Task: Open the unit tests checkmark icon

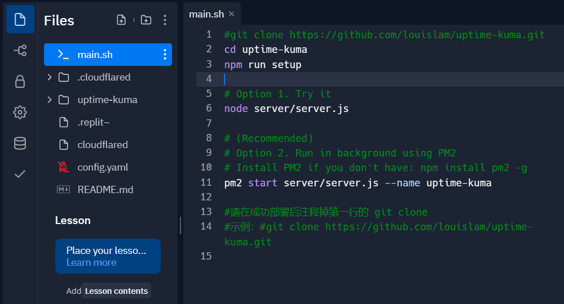Action: coord(20,174)
